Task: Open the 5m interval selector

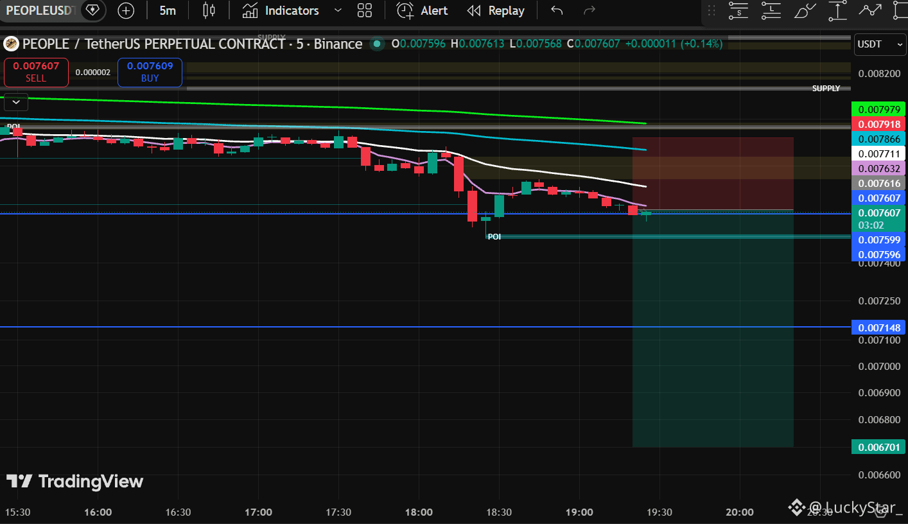Action: click(x=168, y=10)
